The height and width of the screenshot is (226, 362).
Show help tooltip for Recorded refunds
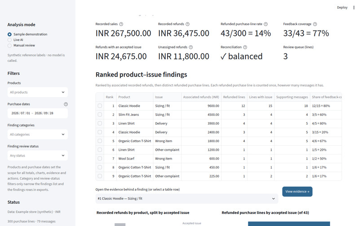click(187, 24)
